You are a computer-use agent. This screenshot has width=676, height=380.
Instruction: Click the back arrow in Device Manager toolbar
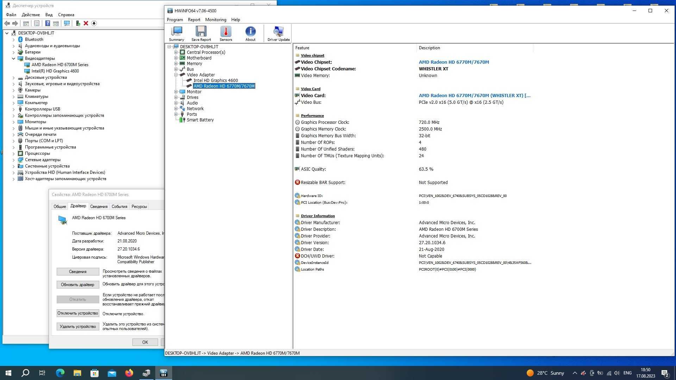click(x=7, y=23)
